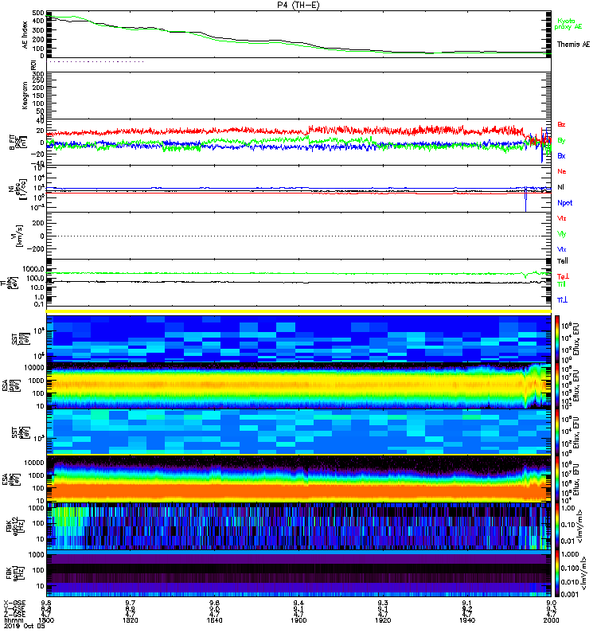Viewport: 597px width, 637px height.
Task: Click the Keogram axis label
Action: point(25,95)
